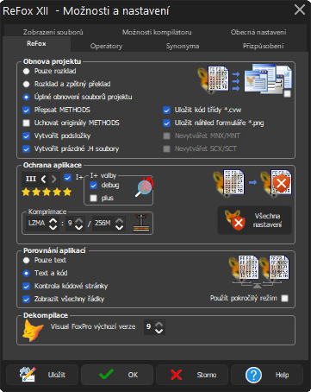Click the debug magnifier bug icon

coord(144,187)
